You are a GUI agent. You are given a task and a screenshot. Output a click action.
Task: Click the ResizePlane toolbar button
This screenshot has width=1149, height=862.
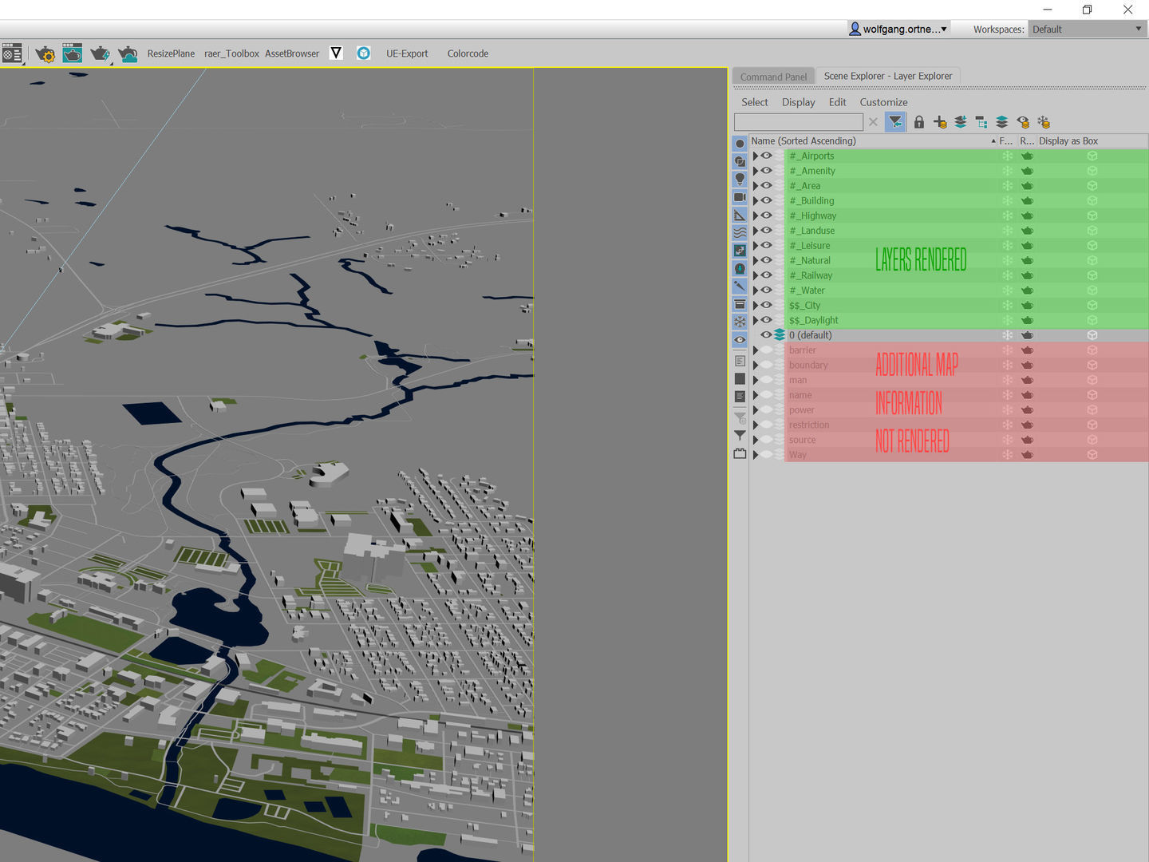pyautogui.click(x=171, y=53)
